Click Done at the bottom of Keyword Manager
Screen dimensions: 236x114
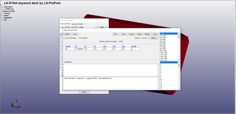click(x=84, y=92)
